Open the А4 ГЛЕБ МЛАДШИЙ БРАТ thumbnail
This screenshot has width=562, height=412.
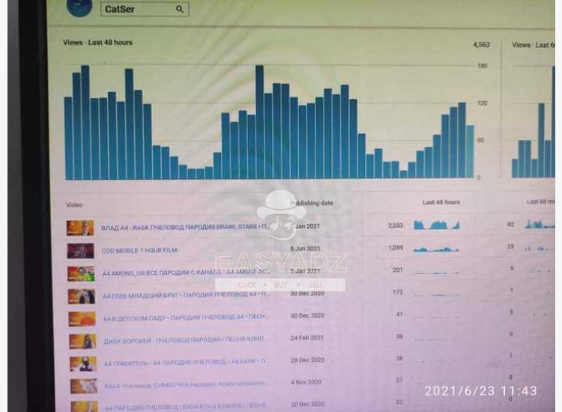(82, 297)
